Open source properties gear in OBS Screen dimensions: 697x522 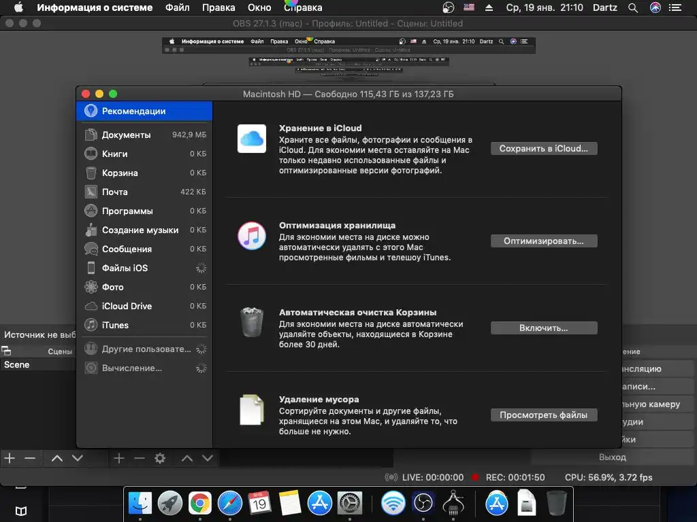(x=160, y=458)
